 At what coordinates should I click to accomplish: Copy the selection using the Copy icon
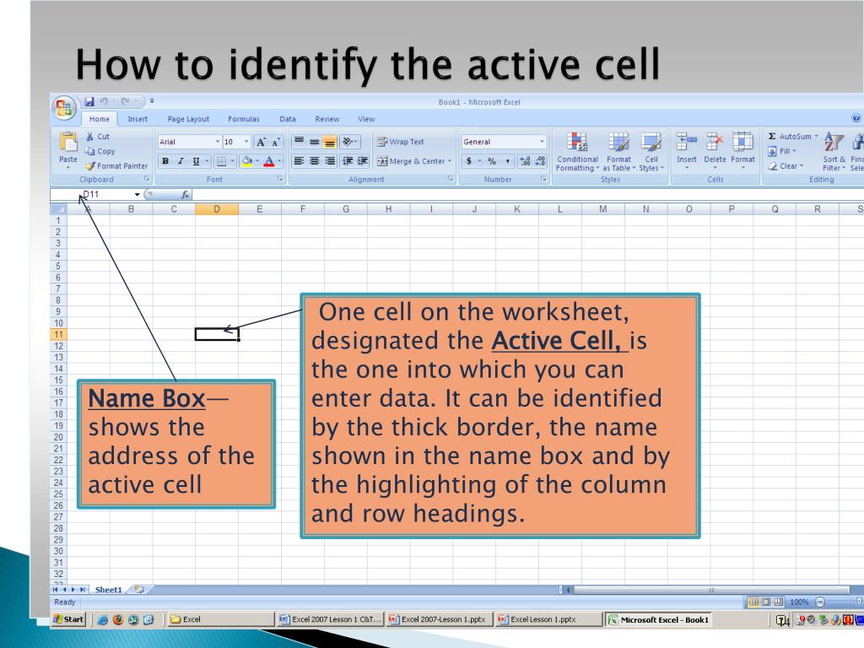89,151
